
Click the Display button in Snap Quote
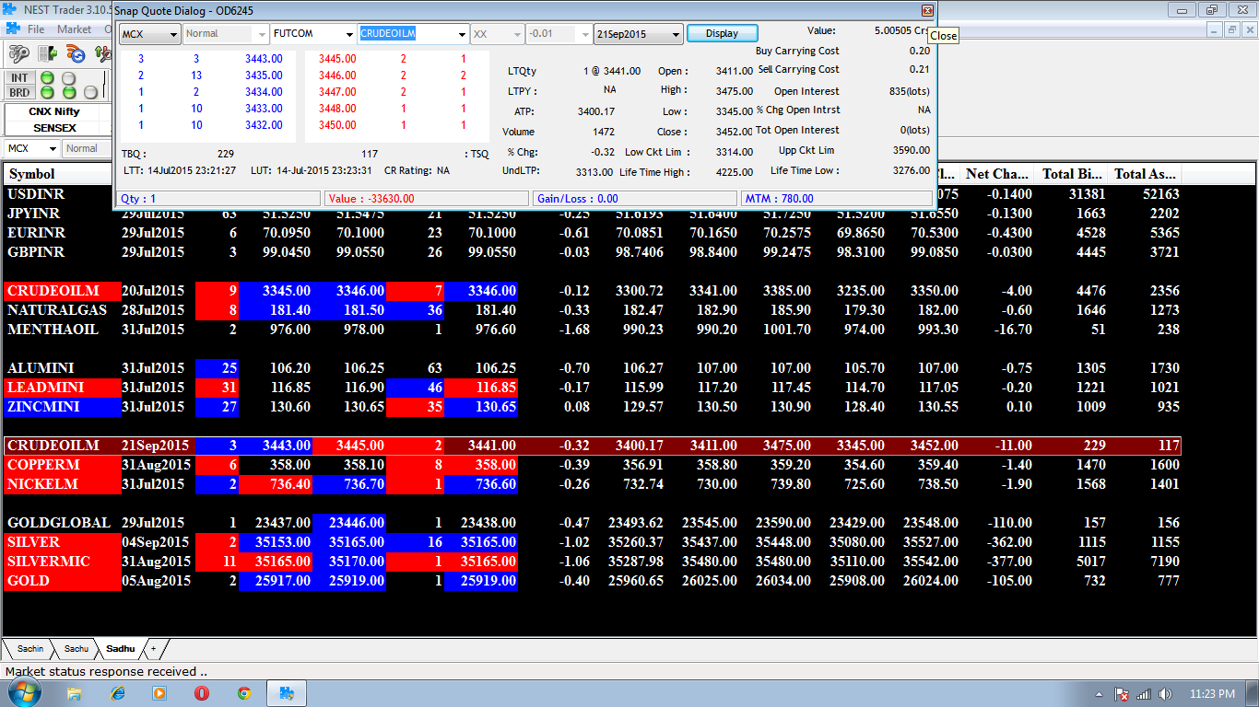[x=722, y=33]
